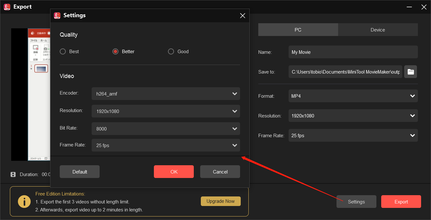This screenshot has width=431, height=220.
Task: Open the Frame Rate dropdown in the Settings dialog
Action: (166, 145)
